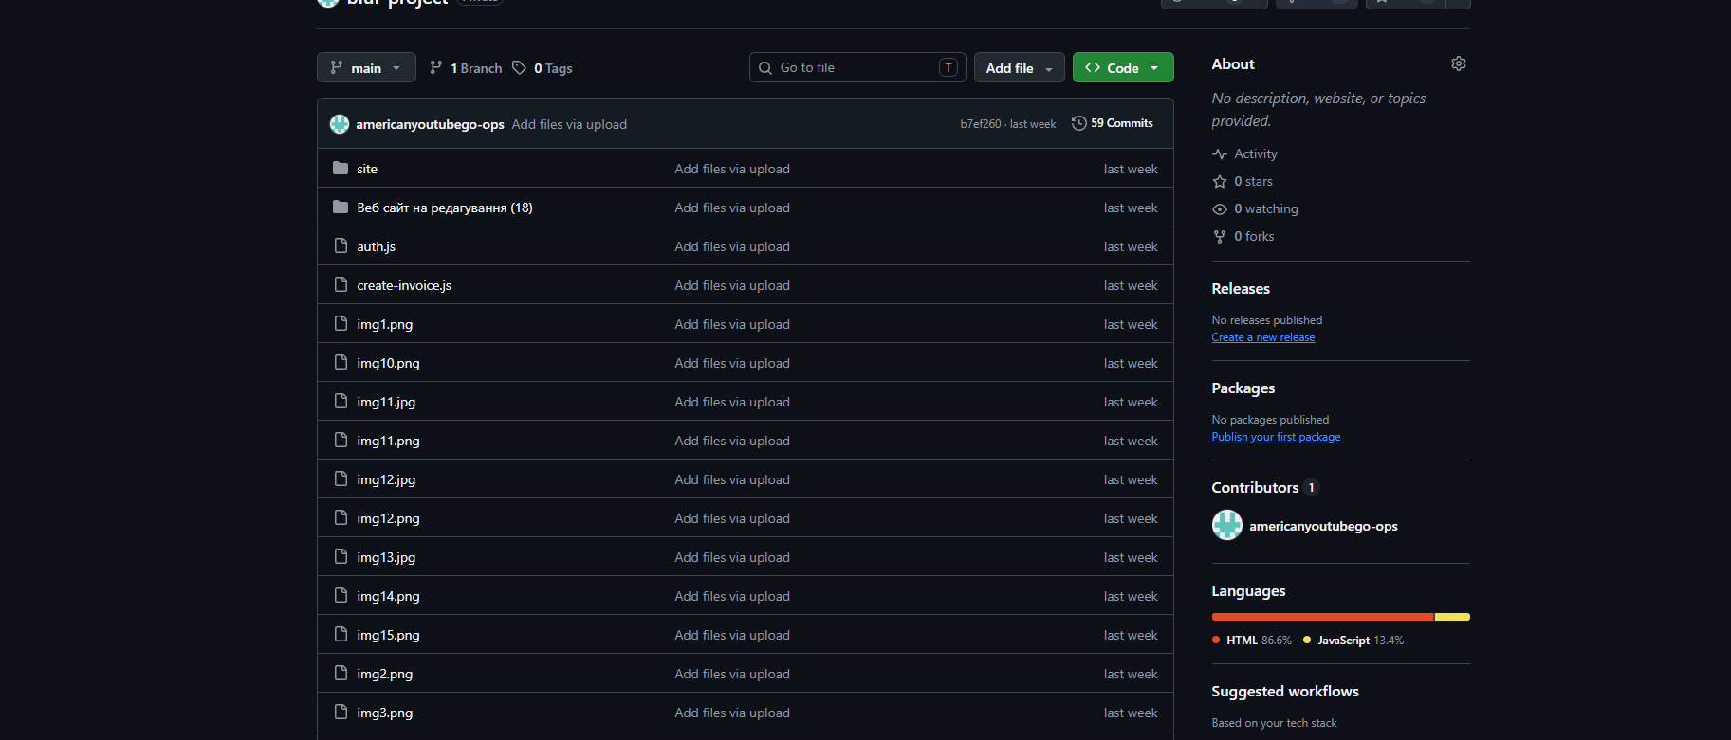Open the 59 Commits history

click(x=1113, y=123)
